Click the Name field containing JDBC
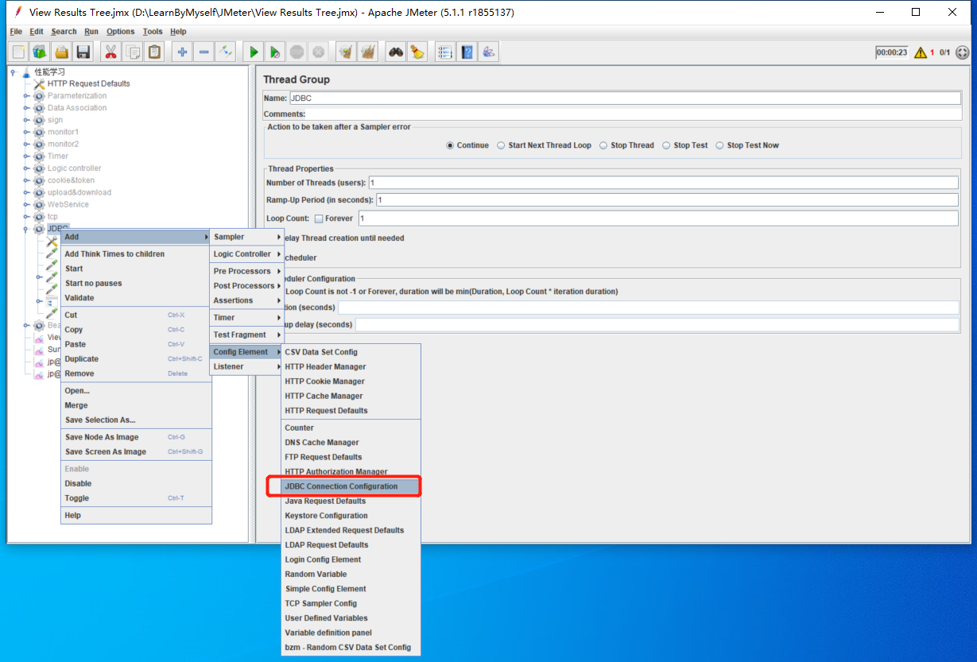 [625, 99]
